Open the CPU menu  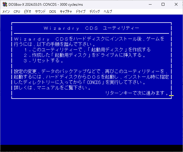click(x=17, y=12)
